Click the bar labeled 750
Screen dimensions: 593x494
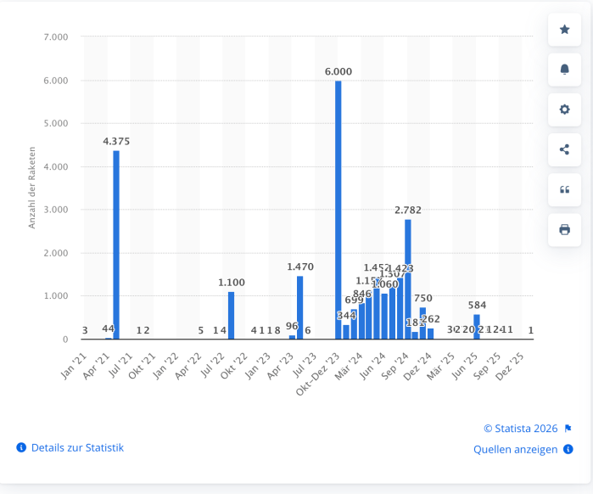coord(422,324)
